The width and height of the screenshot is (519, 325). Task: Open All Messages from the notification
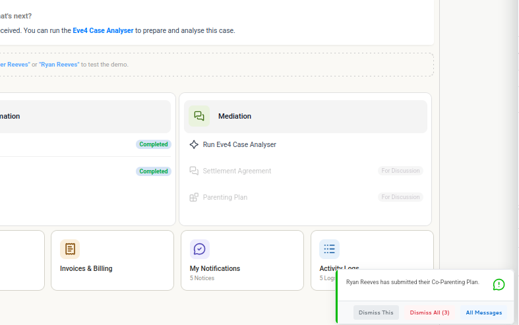(484, 312)
